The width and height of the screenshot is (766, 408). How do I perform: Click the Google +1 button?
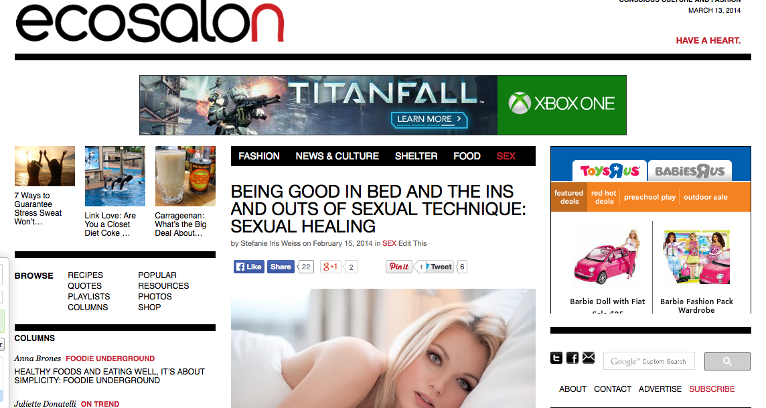pyautogui.click(x=330, y=267)
